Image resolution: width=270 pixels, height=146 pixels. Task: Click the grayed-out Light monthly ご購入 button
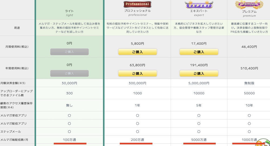69,52
